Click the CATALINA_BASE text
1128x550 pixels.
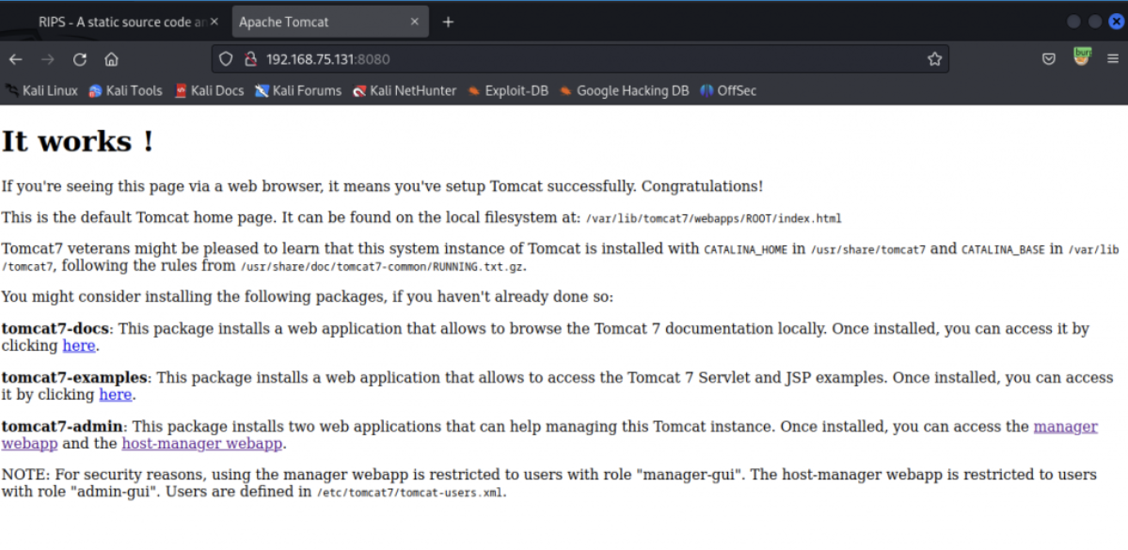click(x=1003, y=250)
